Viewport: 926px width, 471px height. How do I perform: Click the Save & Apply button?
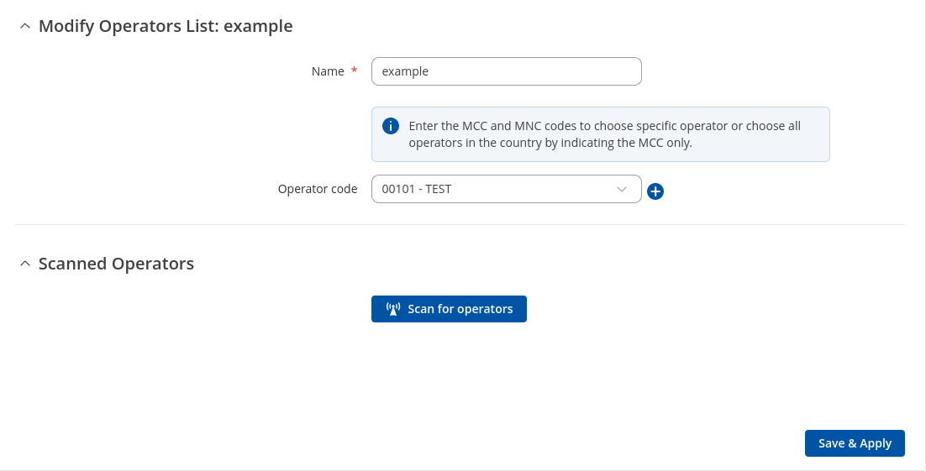(855, 443)
